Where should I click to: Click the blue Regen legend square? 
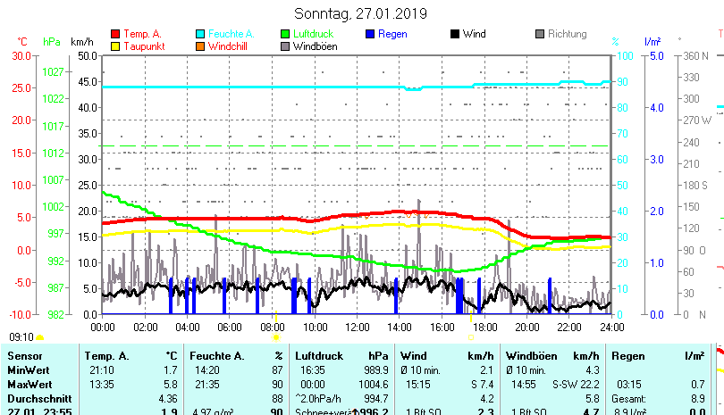click(371, 34)
